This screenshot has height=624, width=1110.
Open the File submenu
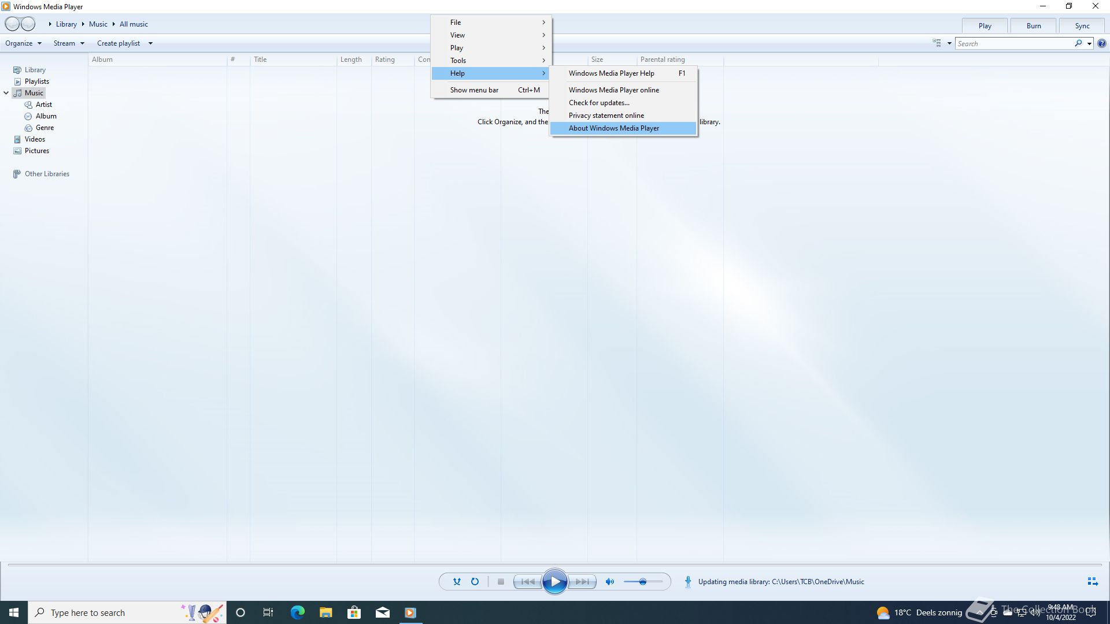pos(491,23)
